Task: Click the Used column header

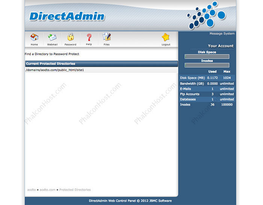Action: pos(212,71)
